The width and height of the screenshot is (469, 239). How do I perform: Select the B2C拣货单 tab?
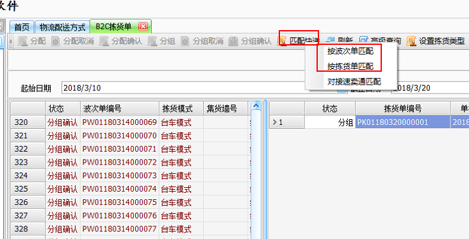point(114,27)
